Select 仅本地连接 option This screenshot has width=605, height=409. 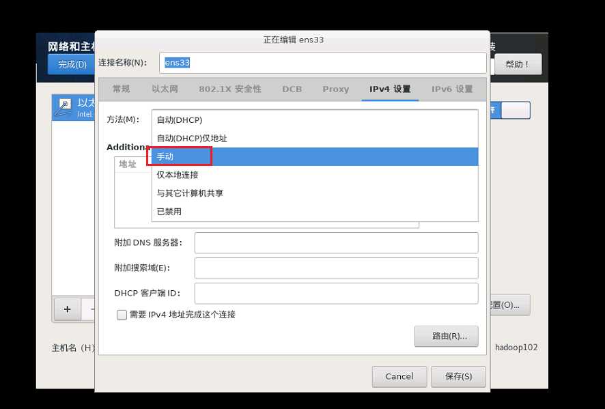(x=315, y=175)
